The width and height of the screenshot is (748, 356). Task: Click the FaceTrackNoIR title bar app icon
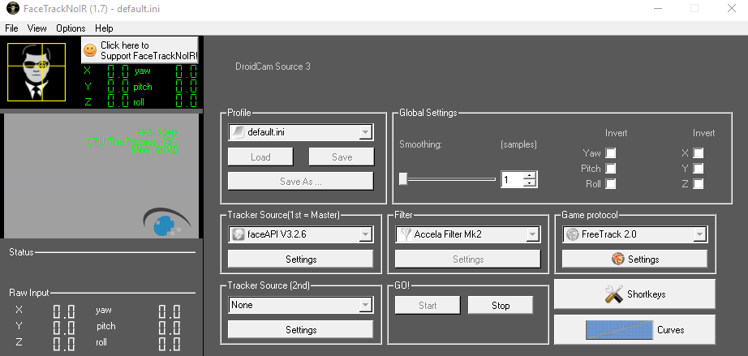pos(13,8)
